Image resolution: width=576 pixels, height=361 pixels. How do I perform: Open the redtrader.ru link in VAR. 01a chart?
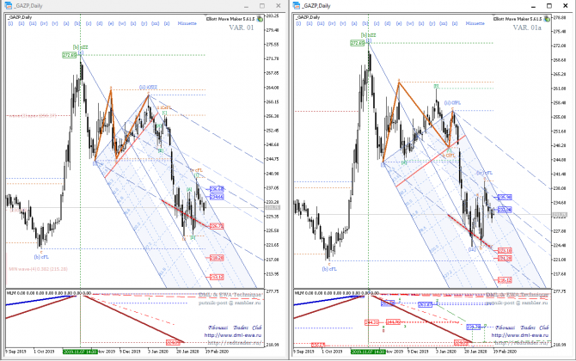[521, 343]
